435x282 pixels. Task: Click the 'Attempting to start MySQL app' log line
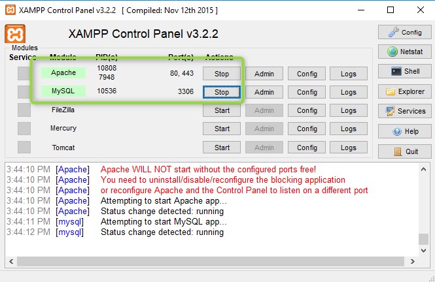pos(164,222)
